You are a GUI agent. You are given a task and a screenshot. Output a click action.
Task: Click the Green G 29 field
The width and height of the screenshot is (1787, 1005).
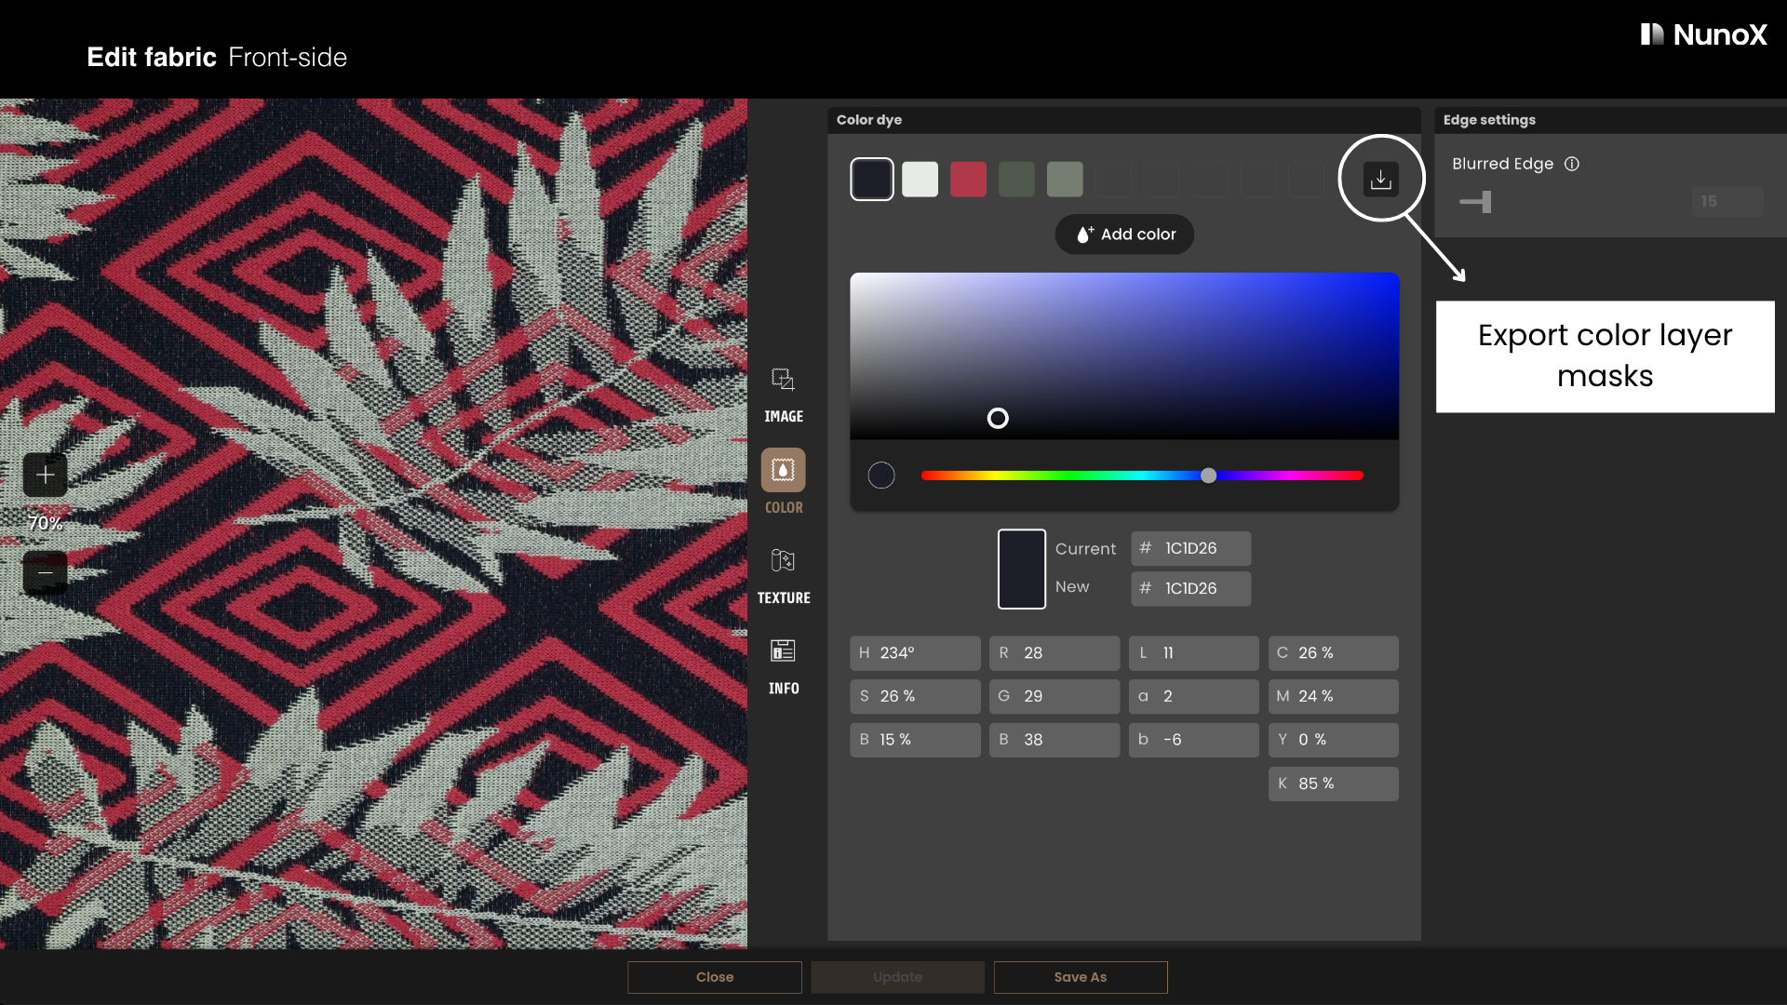click(x=1055, y=697)
